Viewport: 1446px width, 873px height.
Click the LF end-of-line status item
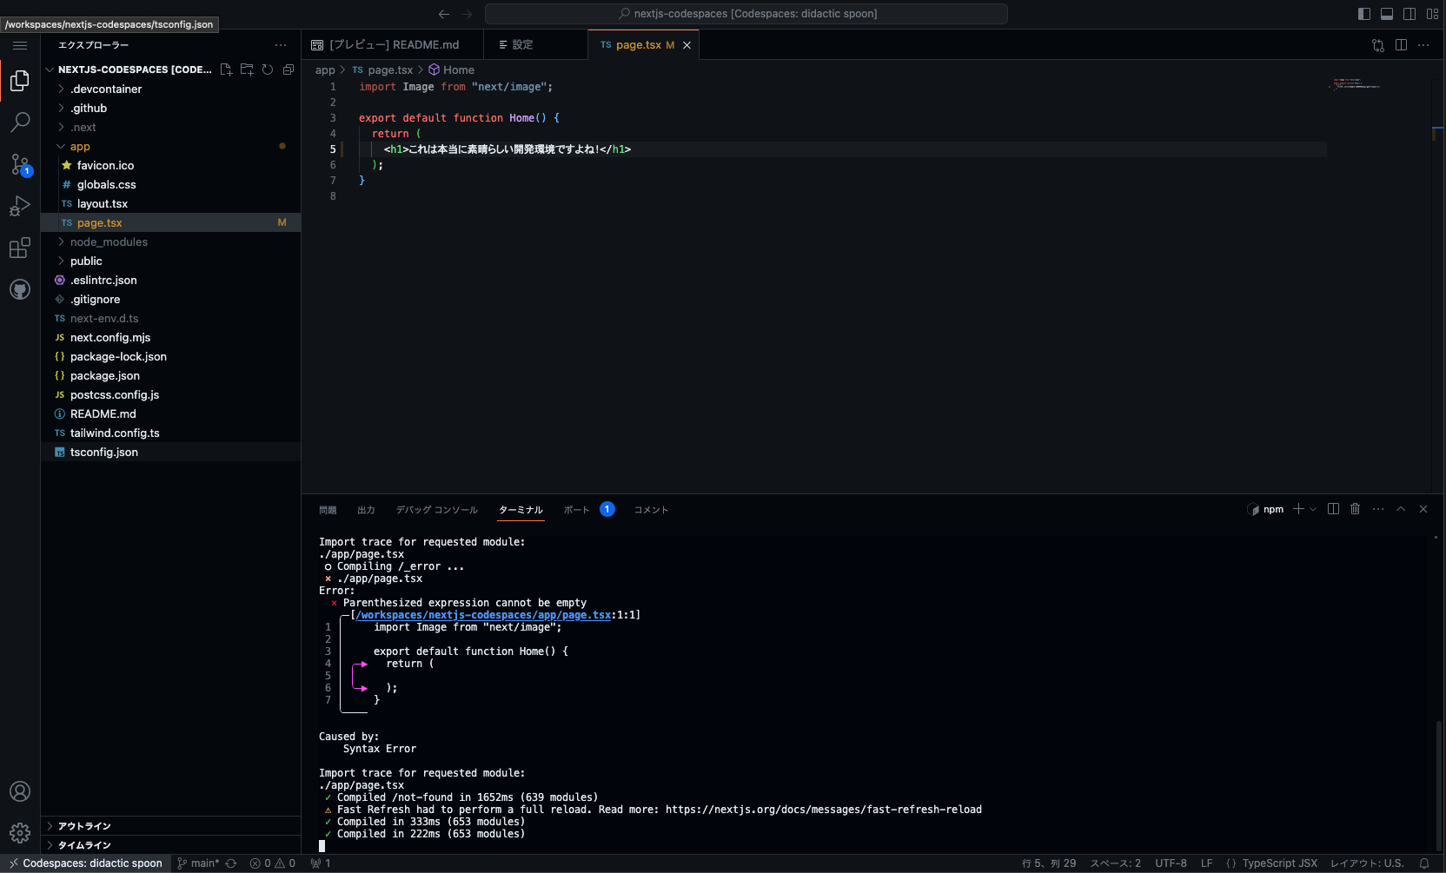pos(1206,863)
